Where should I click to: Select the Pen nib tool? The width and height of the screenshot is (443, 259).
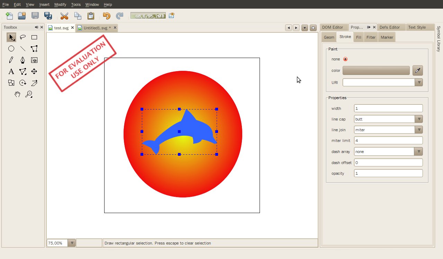point(22,60)
